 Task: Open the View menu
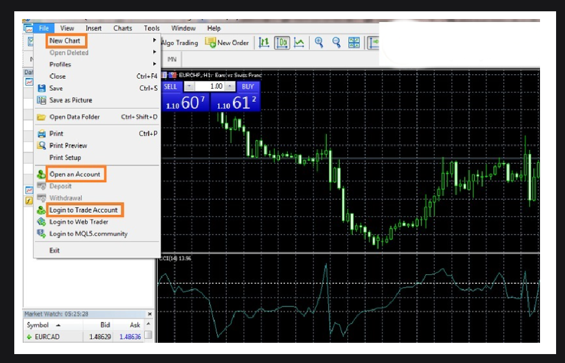click(x=67, y=28)
